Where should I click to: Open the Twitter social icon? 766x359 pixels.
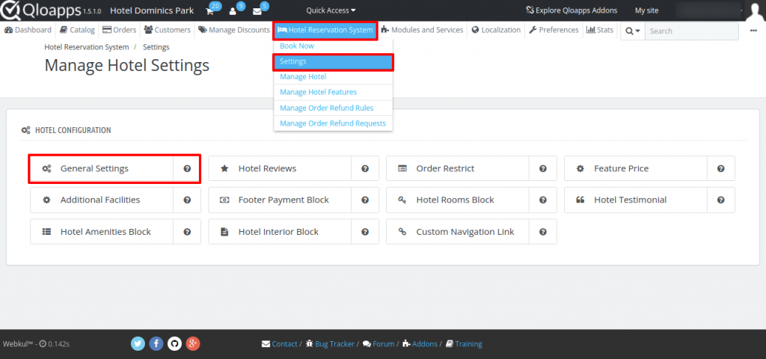click(138, 344)
